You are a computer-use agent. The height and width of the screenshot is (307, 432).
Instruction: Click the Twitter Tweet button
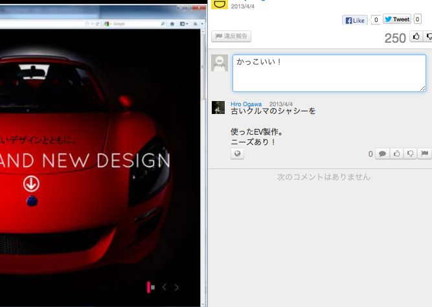coord(396,19)
